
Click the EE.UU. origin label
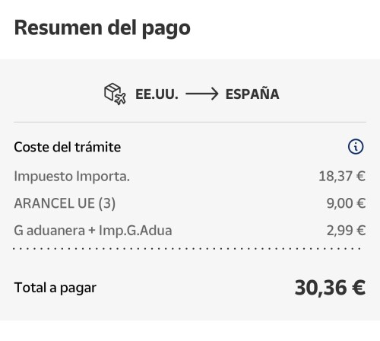[157, 94]
